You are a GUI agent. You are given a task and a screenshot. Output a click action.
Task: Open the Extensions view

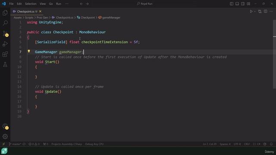click(5, 54)
